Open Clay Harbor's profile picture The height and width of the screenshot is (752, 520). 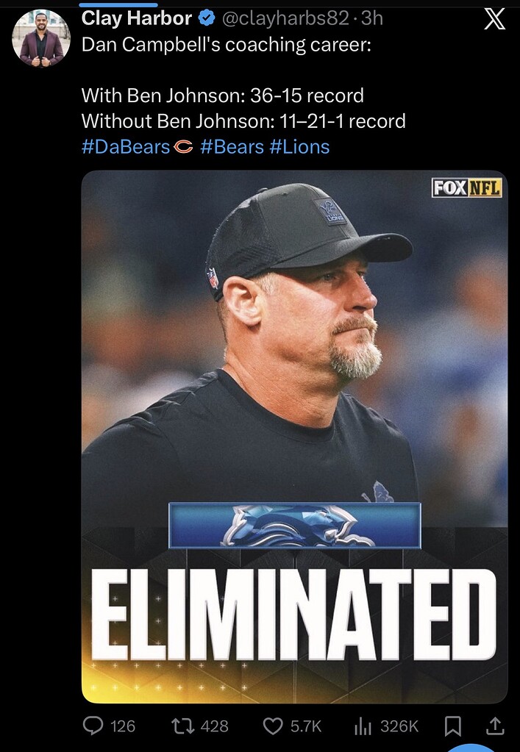point(41,37)
